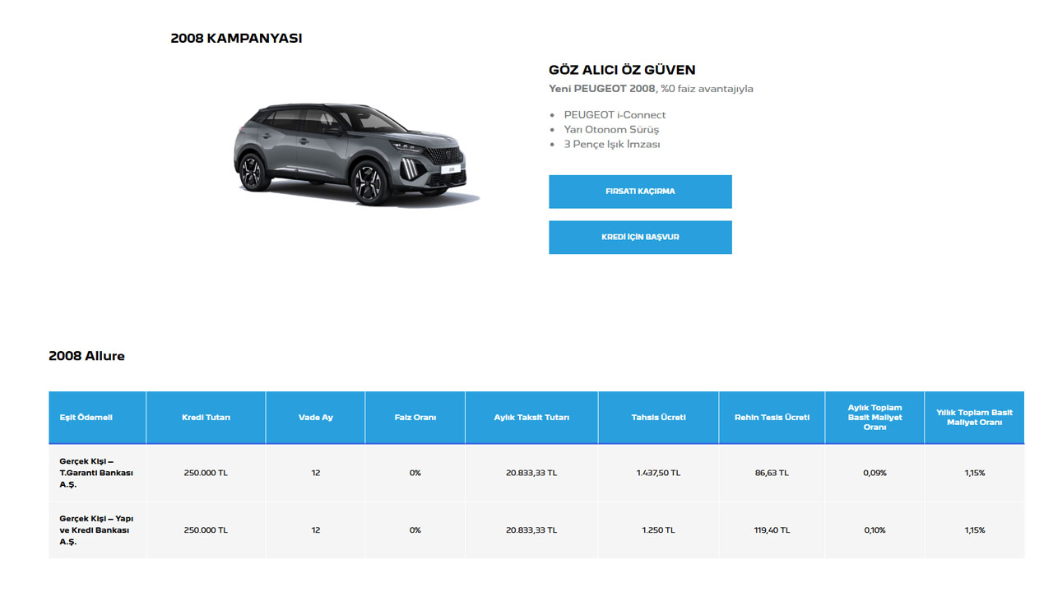Click the 2008 KAMPANYASI heading
Screen dimensions: 1053x592
(x=236, y=39)
